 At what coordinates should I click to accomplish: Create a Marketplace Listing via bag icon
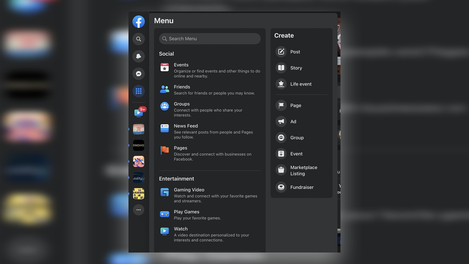coord(281,170)
